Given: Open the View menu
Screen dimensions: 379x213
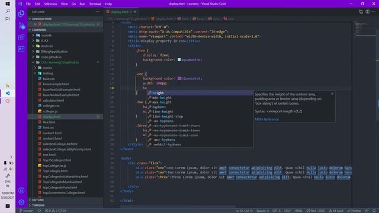Looking at the screenshot, I should (x=64, y=4).
